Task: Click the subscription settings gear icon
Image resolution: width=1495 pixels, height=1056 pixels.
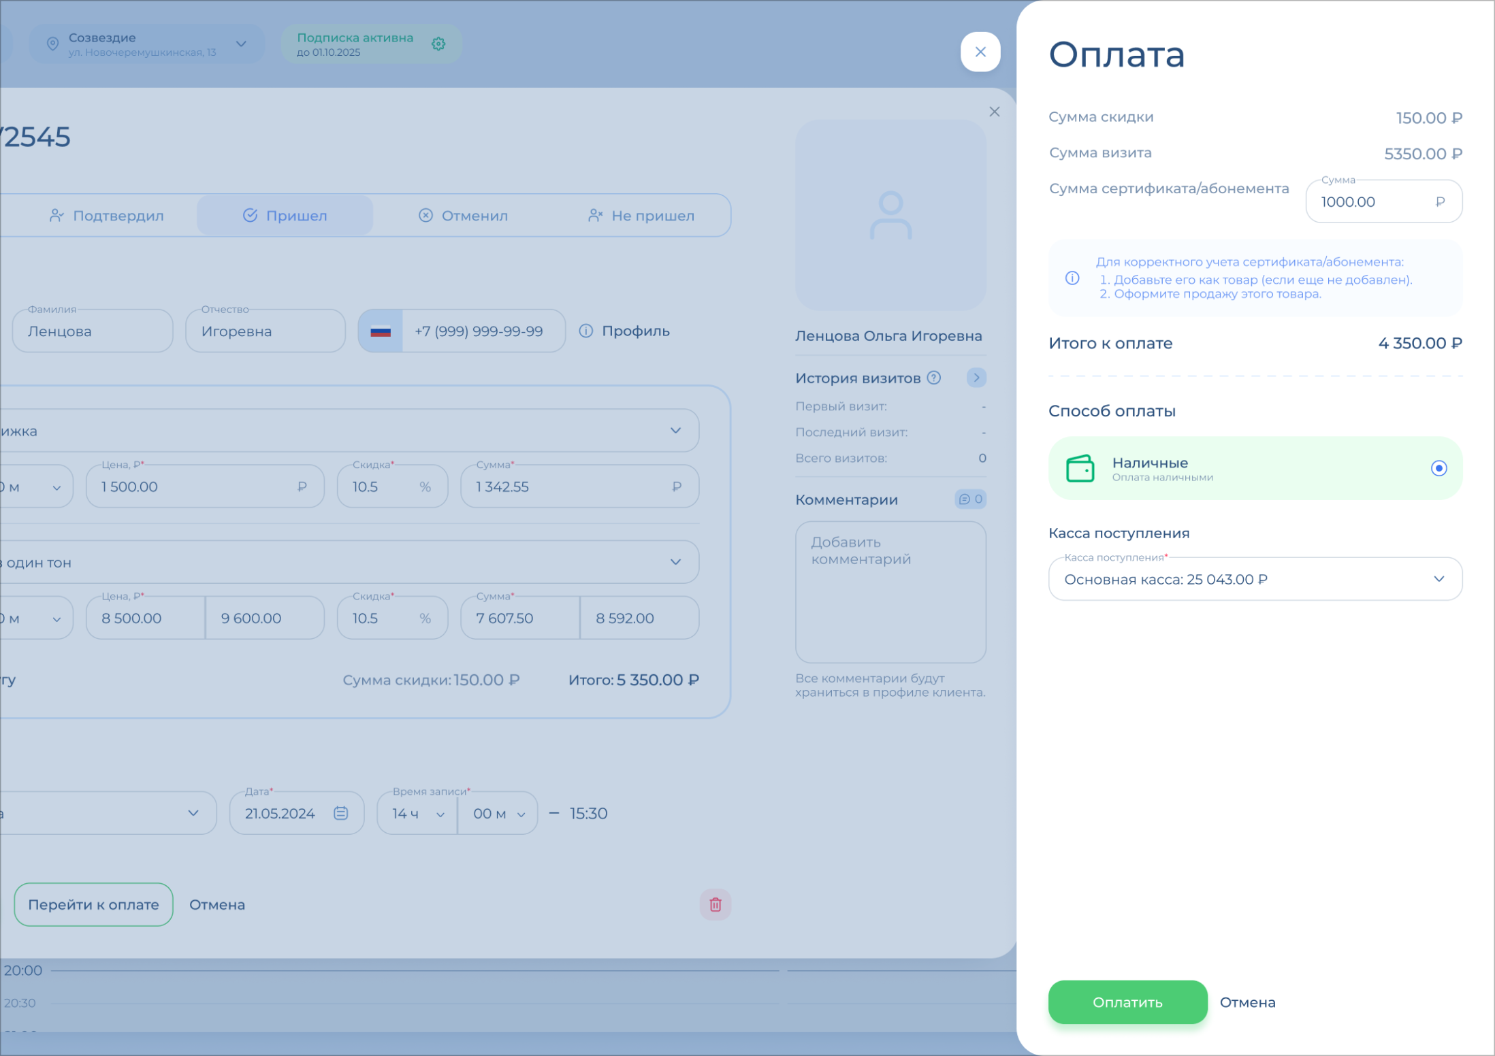Action: pos(438,44)
